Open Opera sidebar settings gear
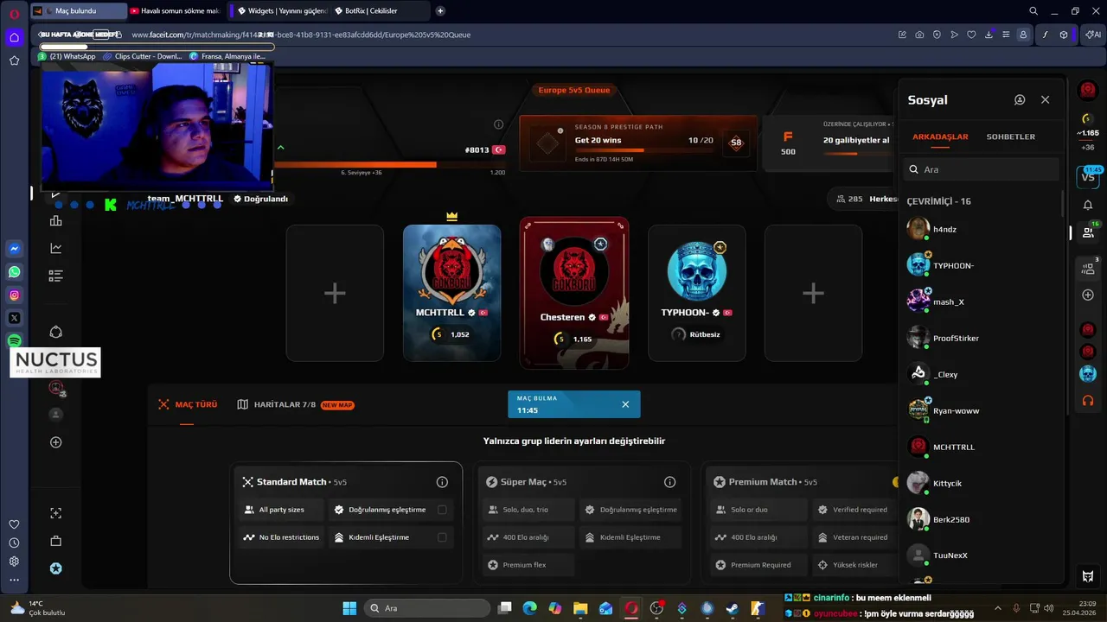This screenshot has width=1107, height=622. click(14, 561)
